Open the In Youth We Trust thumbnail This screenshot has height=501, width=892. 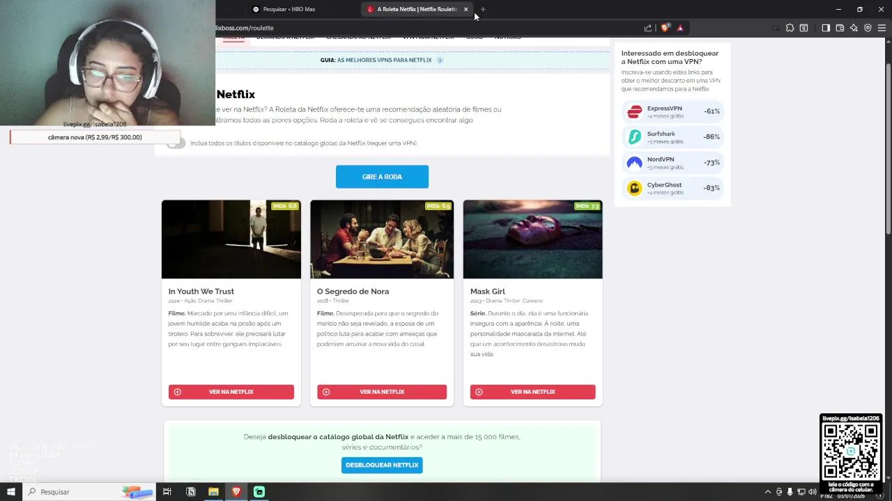231,239
